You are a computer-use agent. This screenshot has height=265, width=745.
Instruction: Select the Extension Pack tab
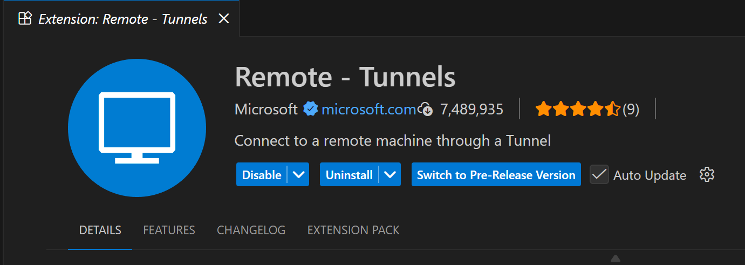tap(353, 230)
